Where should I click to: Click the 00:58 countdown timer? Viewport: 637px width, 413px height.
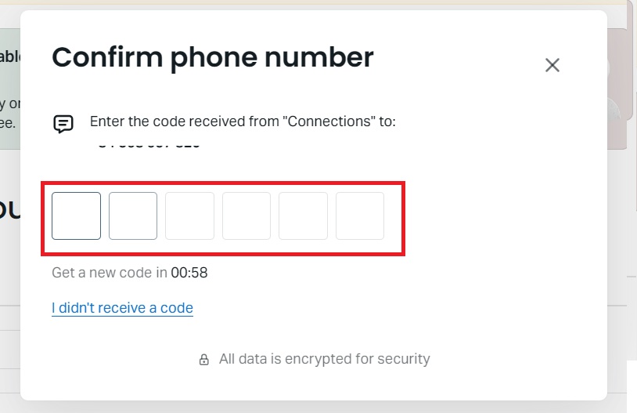(189, 273)
